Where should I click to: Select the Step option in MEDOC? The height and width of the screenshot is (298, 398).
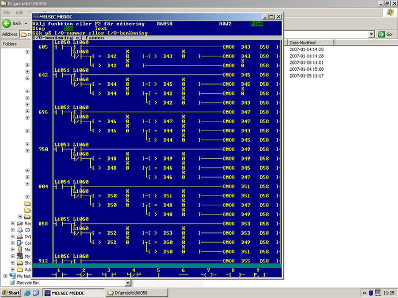click(39, 28)
